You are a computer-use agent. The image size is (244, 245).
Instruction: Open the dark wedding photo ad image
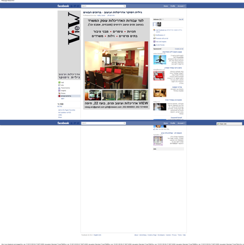[x=160, y=107]
